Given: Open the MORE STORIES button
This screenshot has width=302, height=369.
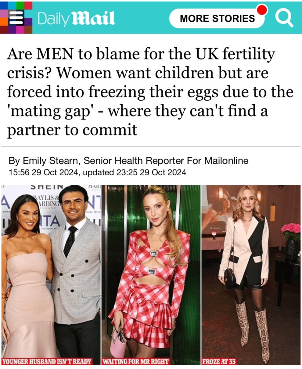Looking at the screenshot, I should 217,18.
